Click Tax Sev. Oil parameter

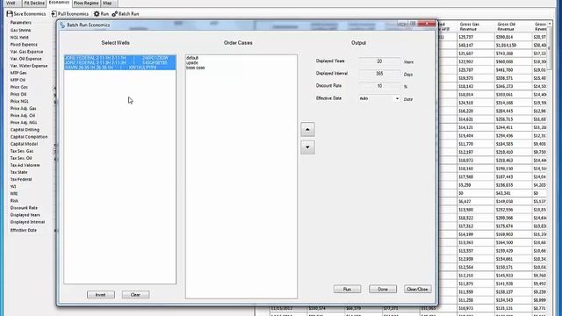pos(21,158)
